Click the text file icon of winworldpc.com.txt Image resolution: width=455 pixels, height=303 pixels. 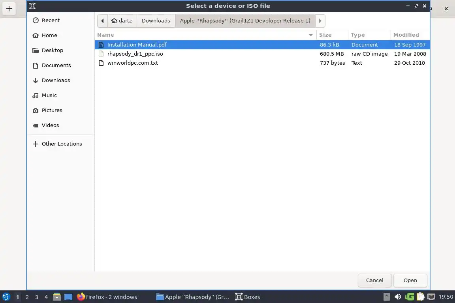[101, 63]
